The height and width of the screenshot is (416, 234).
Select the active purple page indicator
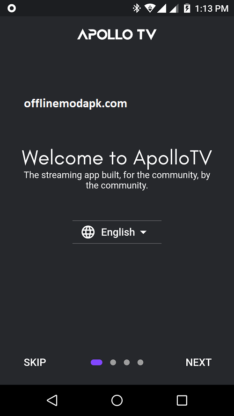(96, 363)
